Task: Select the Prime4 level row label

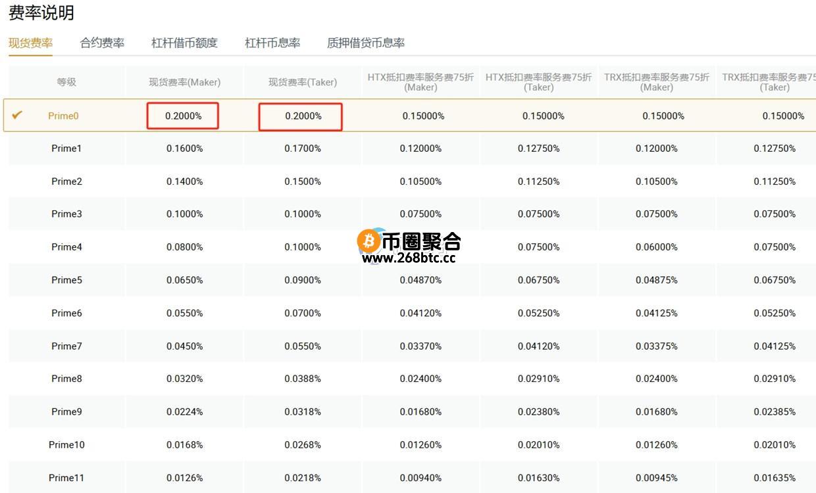Action: [x=66, y=247]
